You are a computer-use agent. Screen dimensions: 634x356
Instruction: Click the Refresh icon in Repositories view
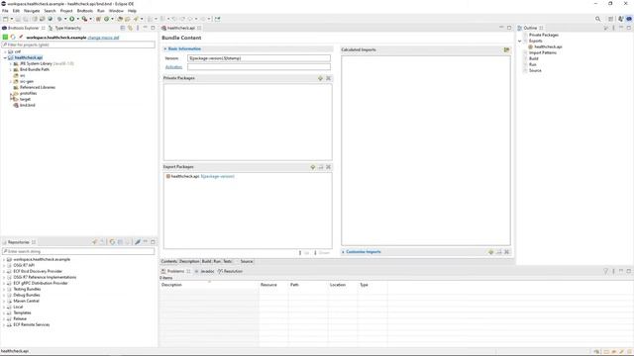point(112,242)
